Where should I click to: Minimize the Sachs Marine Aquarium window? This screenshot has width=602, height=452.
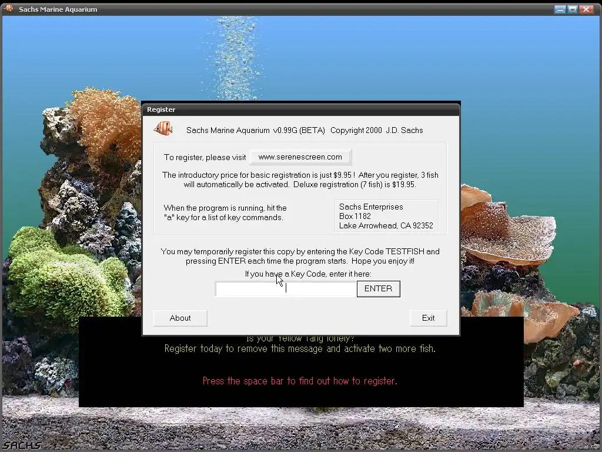pyautogui.click(x=560, y=9)
